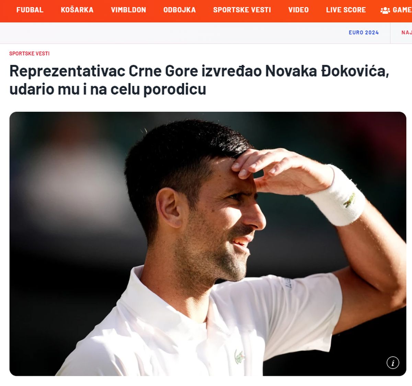The height and width of the screenshot is (386, 412).
Task: Open the EURO 2024 link
Action: click(364, 33)
